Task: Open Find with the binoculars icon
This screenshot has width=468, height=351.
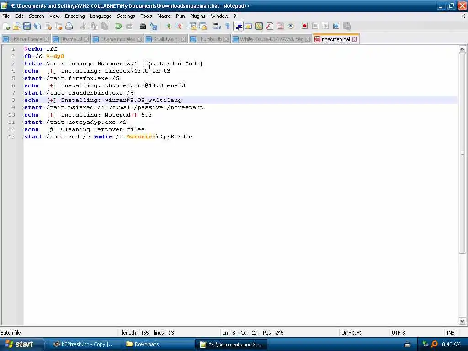Action: tap(143, 26)
